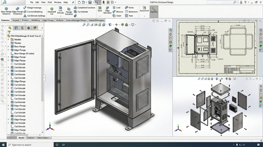The height and width of the screenshot is (147, 263).
Task: Click the filter funnel in feature tree
Action: pyautogui.click(x=9, y=32)
